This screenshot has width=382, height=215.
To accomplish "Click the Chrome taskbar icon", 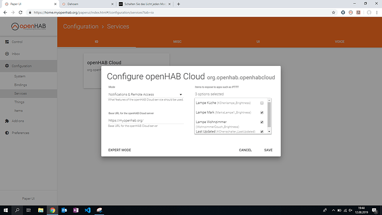I will pyautogui.click(x=53, y=210).
